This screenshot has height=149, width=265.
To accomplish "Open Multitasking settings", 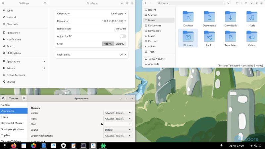I will [24, 53].
